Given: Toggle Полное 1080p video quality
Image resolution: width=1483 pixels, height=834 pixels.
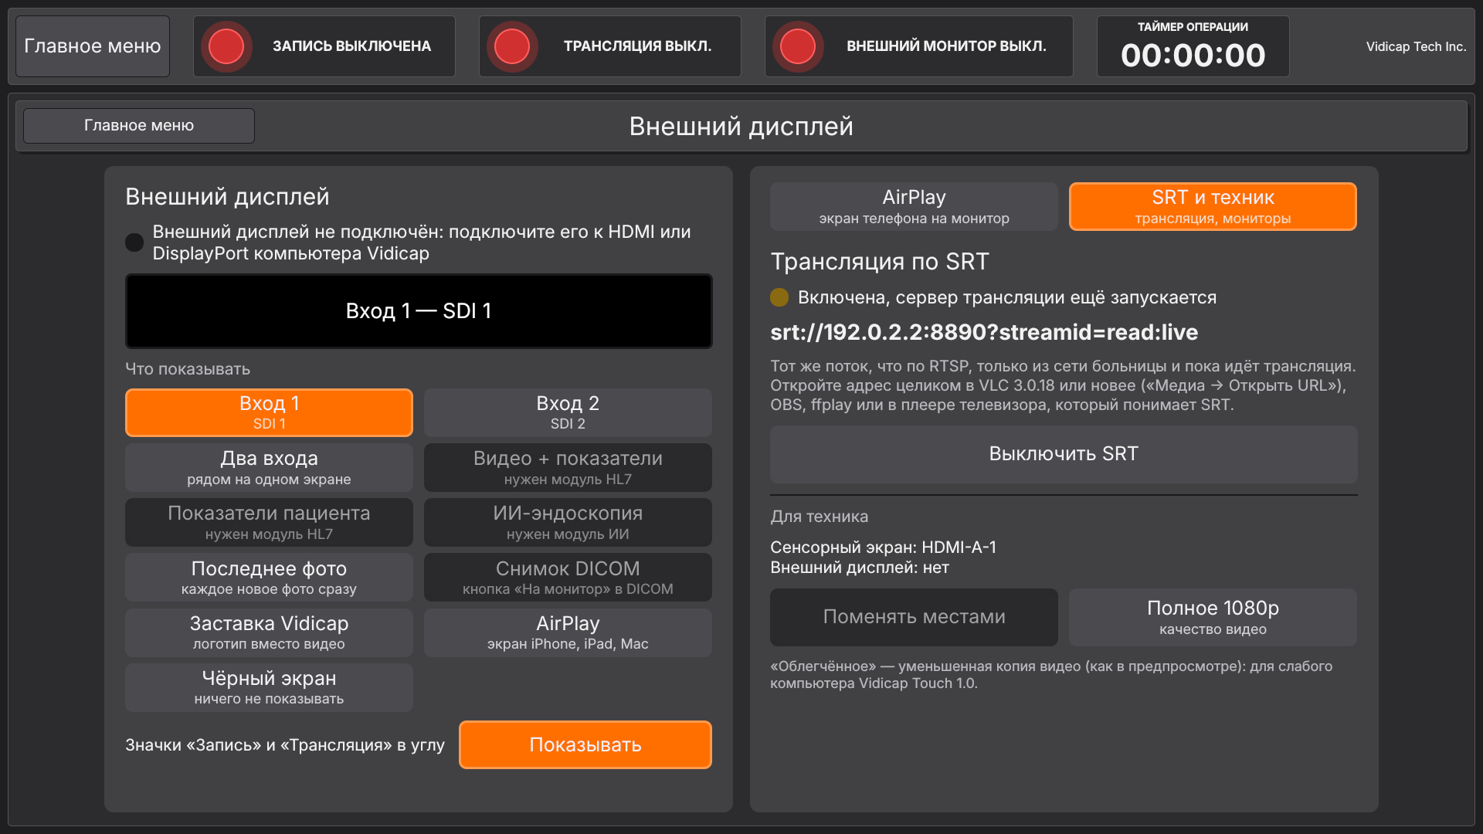Looking at the screenshot, I should [1213, 617].
